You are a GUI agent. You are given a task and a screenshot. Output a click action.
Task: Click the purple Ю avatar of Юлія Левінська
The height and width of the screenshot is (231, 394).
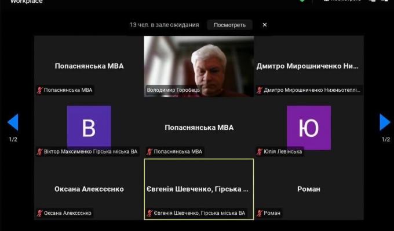point(309,128)
